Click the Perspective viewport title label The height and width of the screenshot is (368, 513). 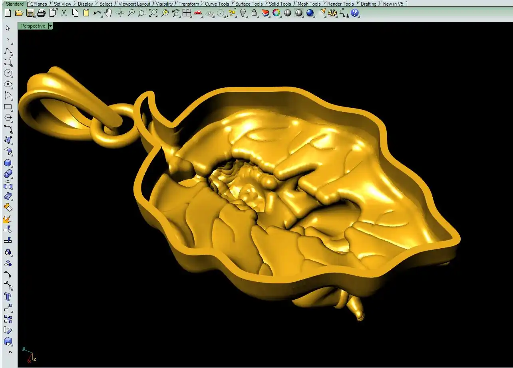(x=33, y=26)
